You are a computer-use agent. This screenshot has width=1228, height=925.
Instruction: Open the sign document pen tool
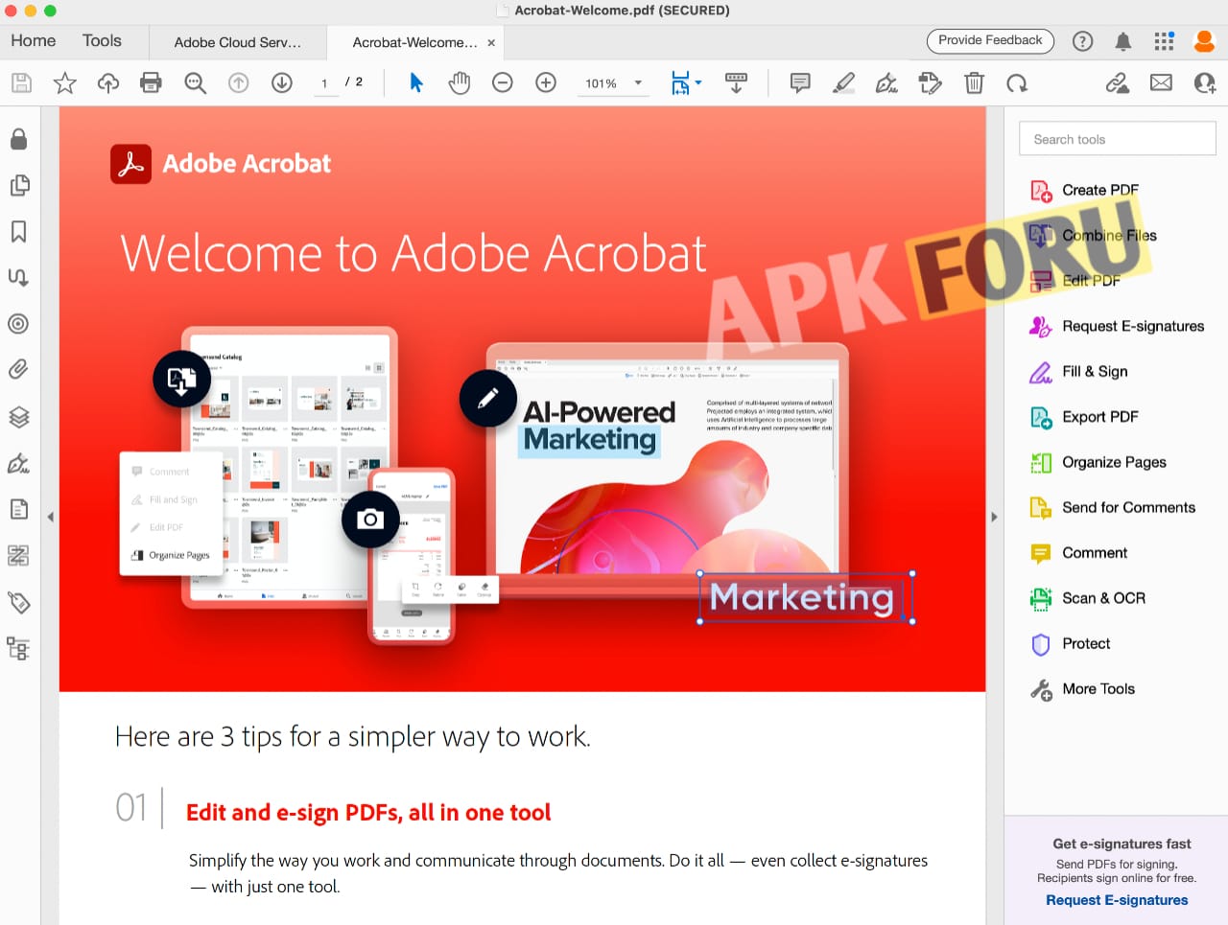click(886, 83)
